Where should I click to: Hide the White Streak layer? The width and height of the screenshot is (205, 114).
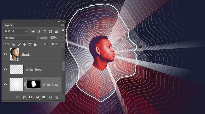[5, 69]
